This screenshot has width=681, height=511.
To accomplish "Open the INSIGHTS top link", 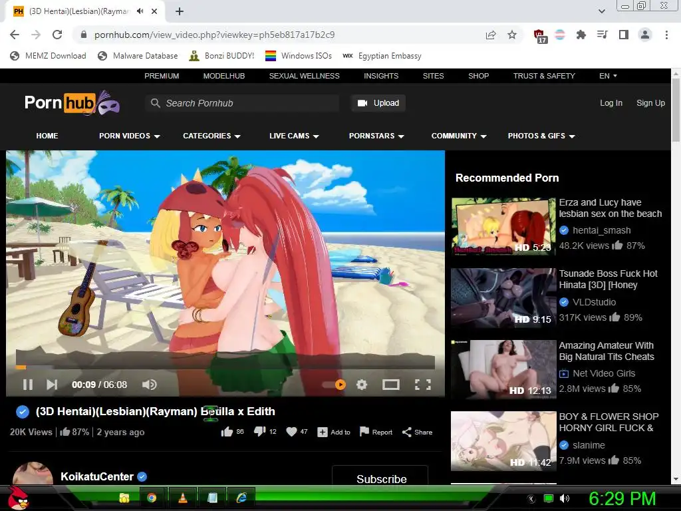I will click(381, 76).
